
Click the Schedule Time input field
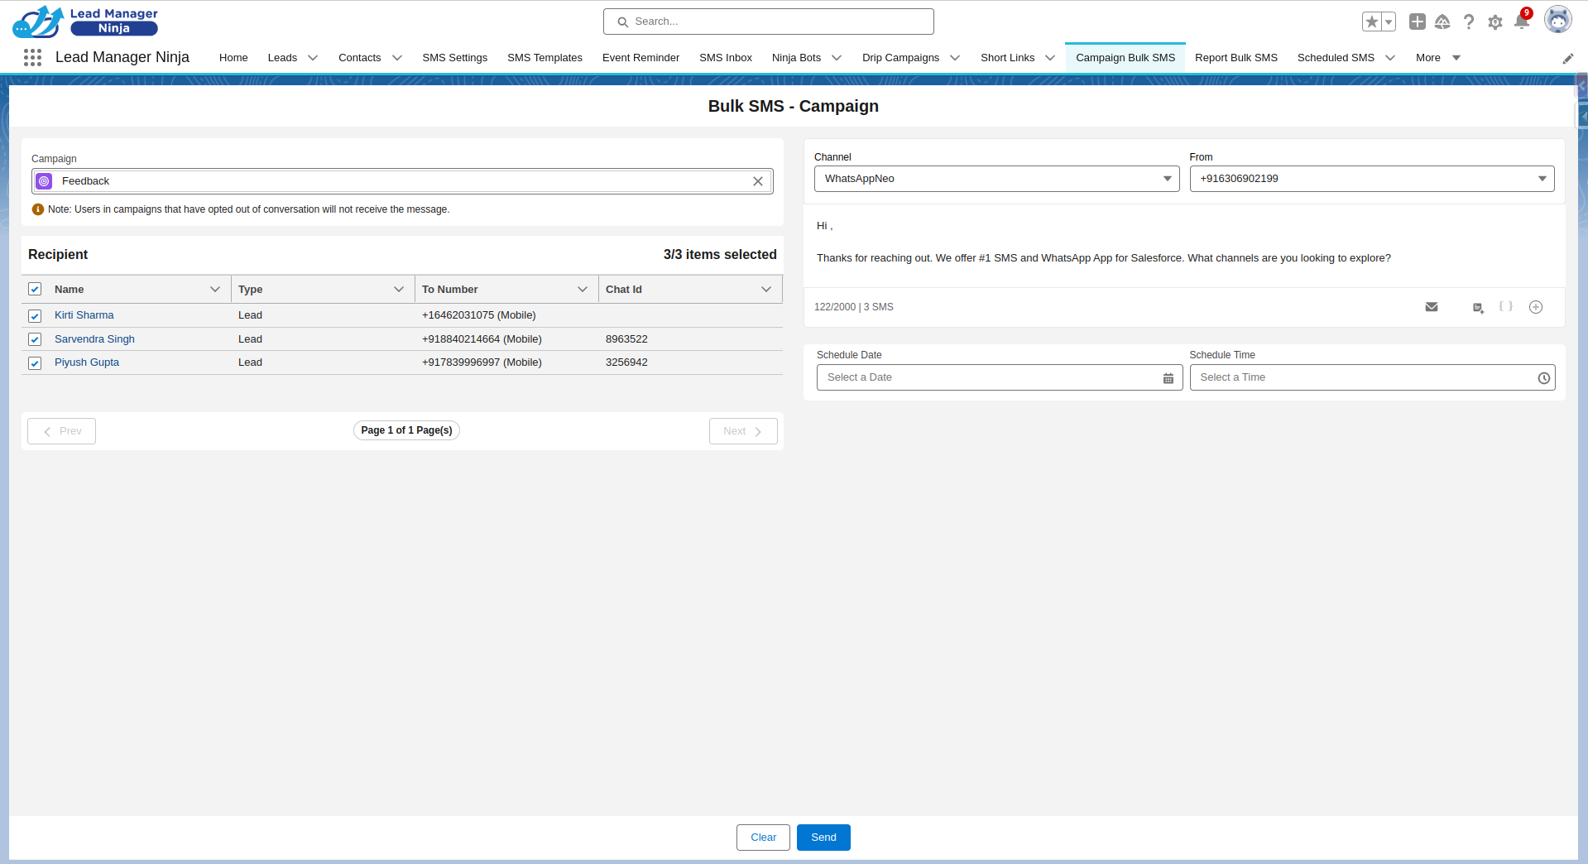1372,377
